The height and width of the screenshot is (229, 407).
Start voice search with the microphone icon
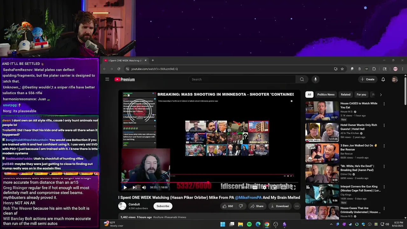315,79
